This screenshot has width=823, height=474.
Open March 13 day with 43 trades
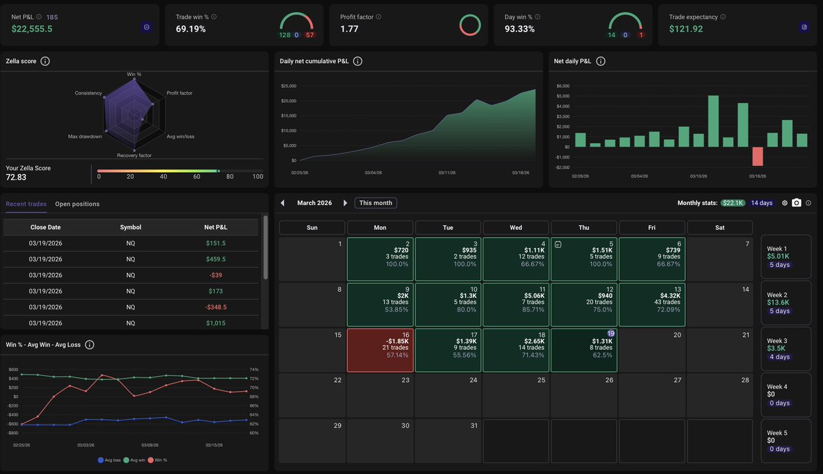pyautogui.click(x=652, y=305)
